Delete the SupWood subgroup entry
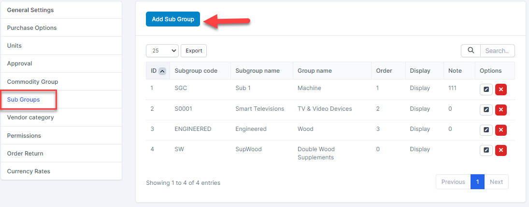This screenshot has height=207, width=529. point(501,150)
